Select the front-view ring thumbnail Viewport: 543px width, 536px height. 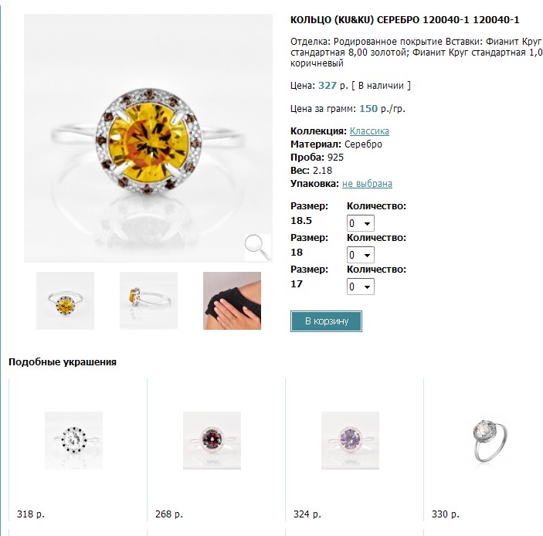(65, 300)
